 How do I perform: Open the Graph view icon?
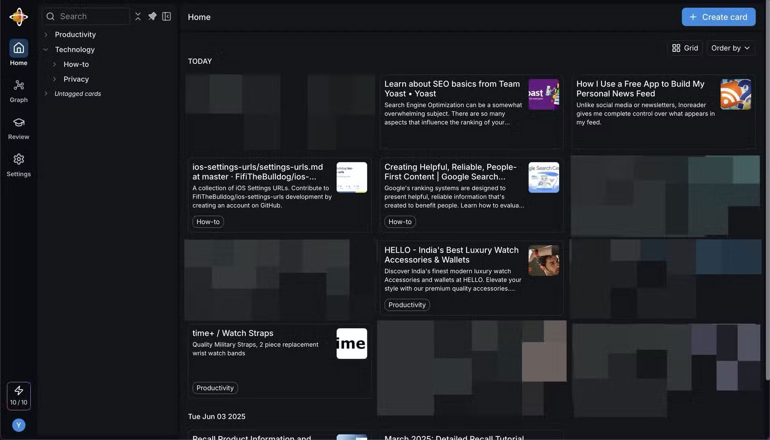[x=19, y=85]
